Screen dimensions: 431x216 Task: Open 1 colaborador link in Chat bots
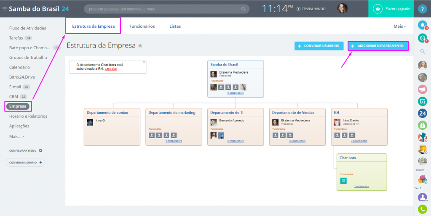tap(362, 187)
